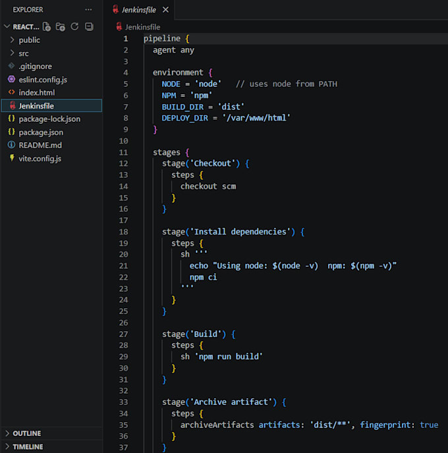The image size is (448, 453).
Task: Click the New File icon in Explorer
Action: tap(47, 27)
